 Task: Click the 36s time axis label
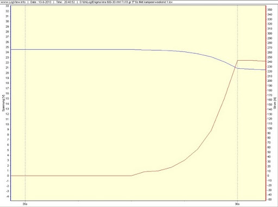(237, 204)
